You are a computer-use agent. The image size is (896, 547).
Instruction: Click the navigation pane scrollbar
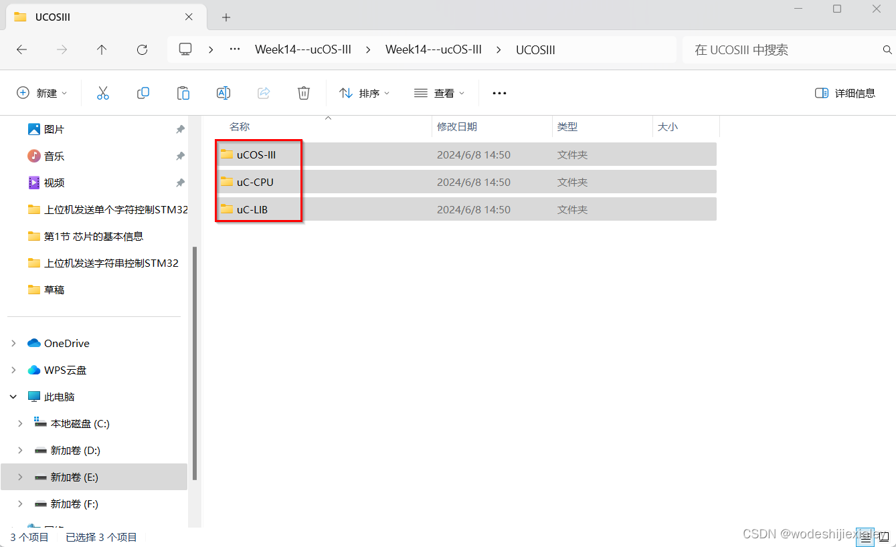(x=195, y=363)
